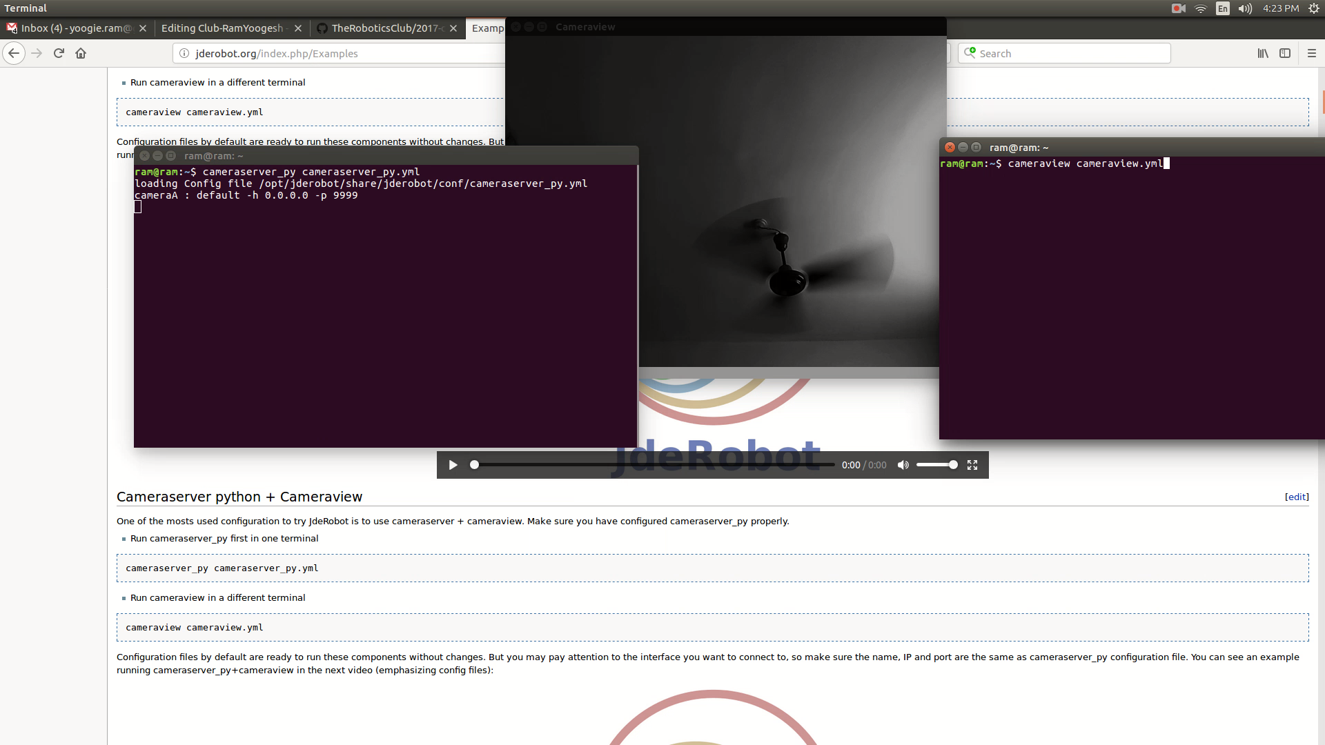The height and width of the screenshot is (745, 1325).
Task: Click the Firefox back arrow button
Action: (14, 53)
